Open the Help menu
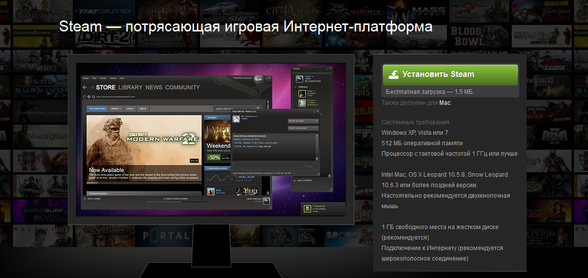588x278 pixels. tap(122, 78)
